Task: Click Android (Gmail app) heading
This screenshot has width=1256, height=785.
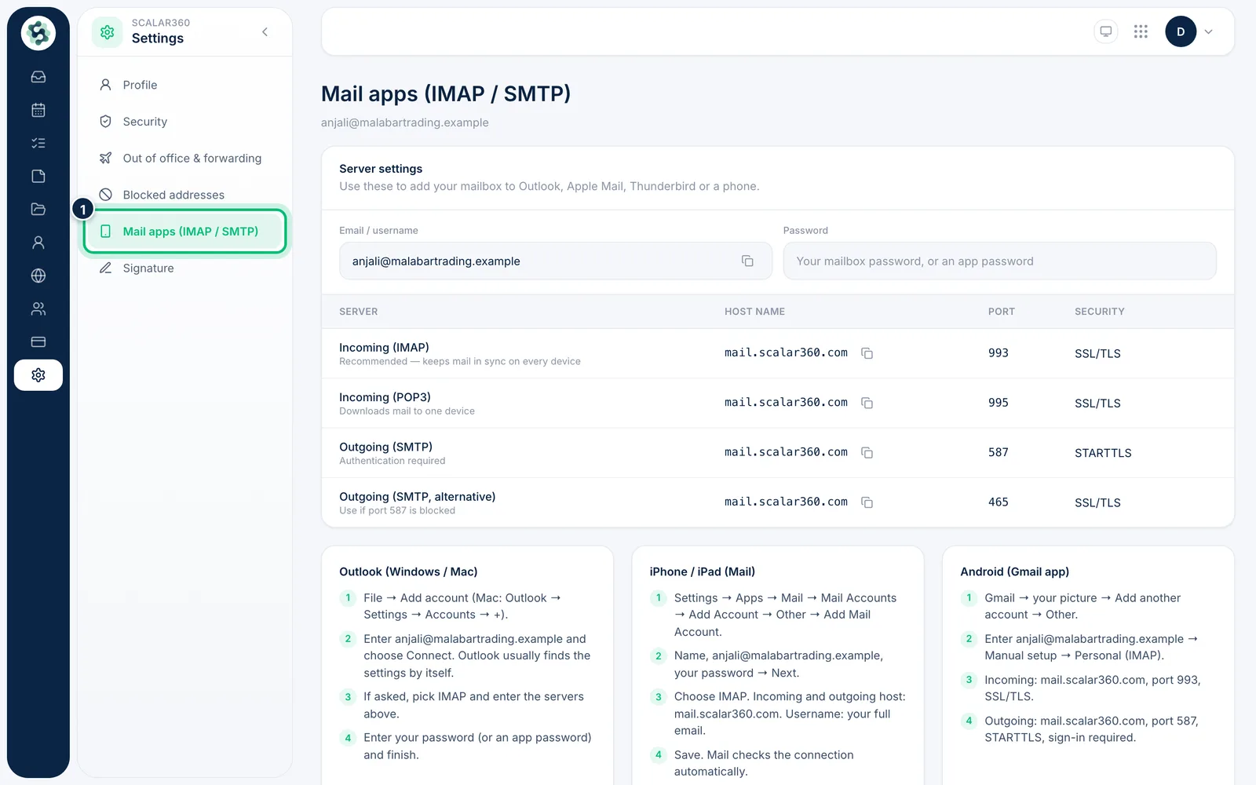Action: pyautogui.click(x=1014, y=571)
